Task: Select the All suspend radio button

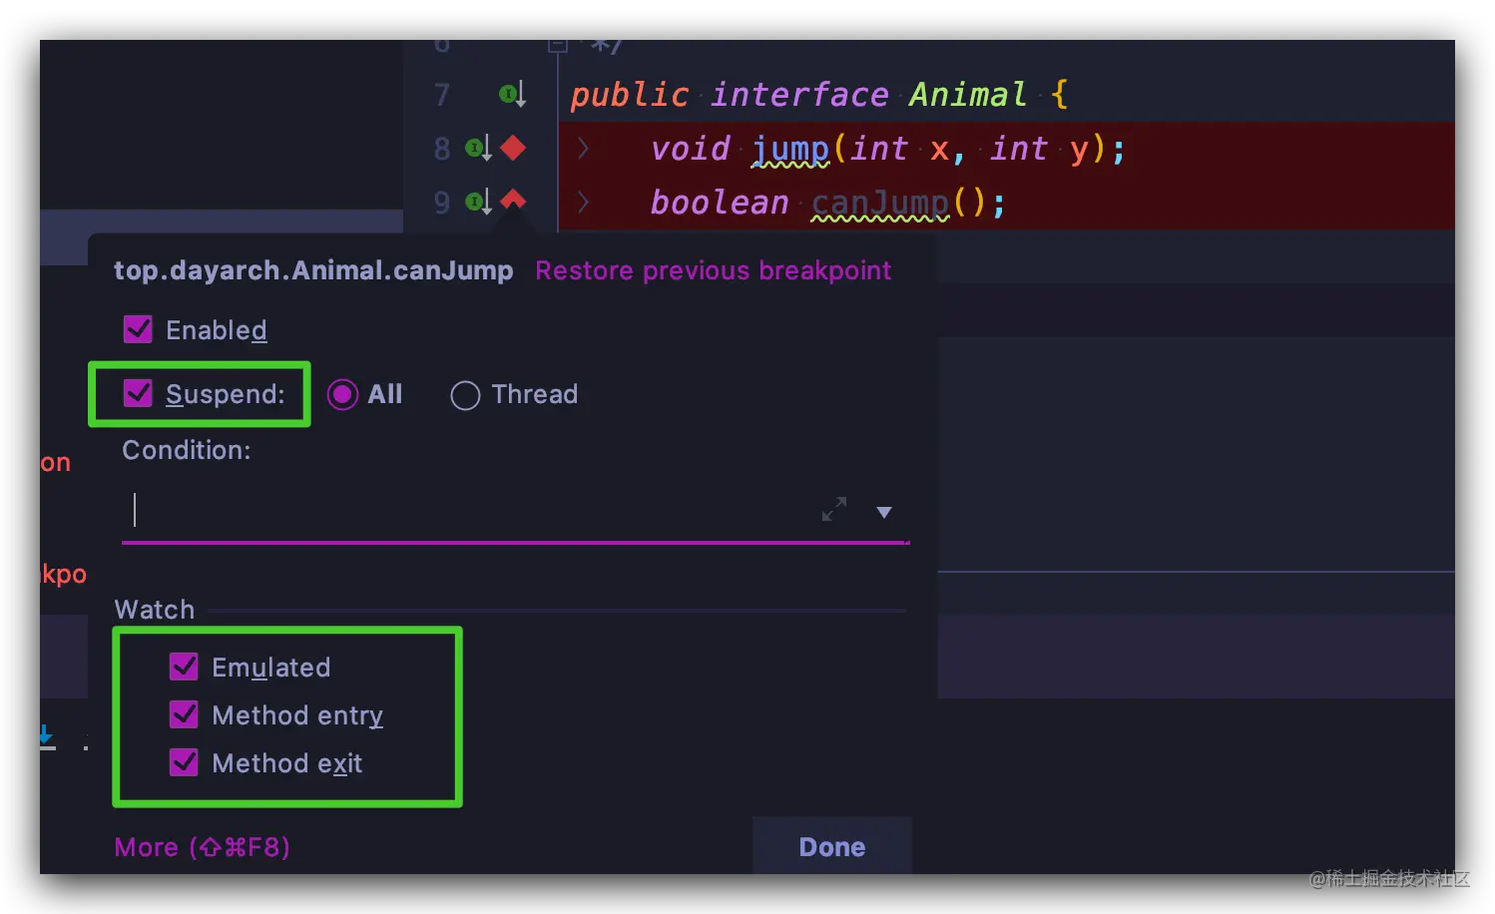Action: (x=342, y=395)
